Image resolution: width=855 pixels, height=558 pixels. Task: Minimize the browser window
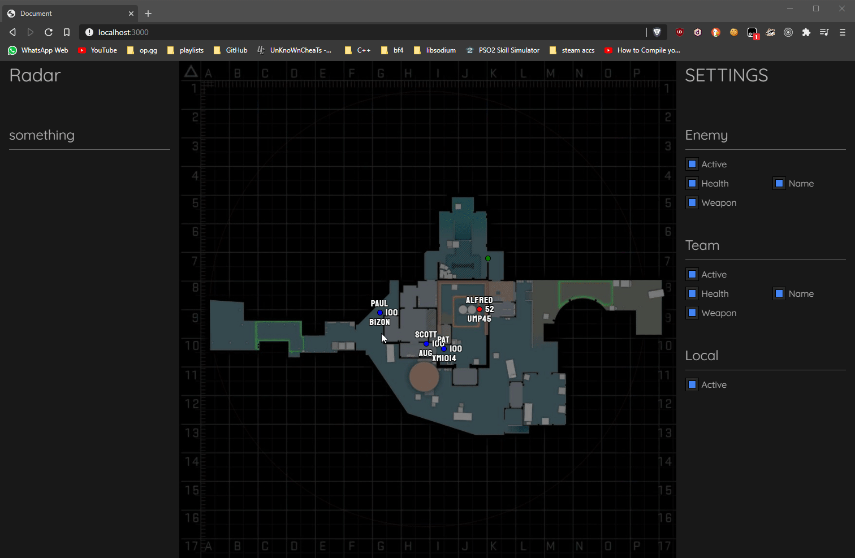coord(790,8)
